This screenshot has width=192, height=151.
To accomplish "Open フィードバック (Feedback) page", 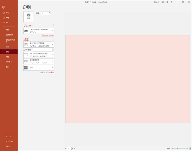I will pyautogui.click(x=9, y=141).
